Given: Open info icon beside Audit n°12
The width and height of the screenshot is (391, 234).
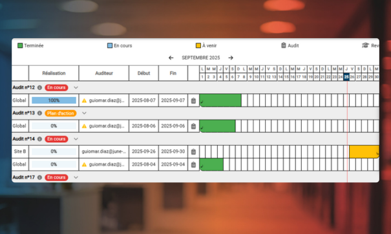Looking at the screenshot, I should click(39, 87).
